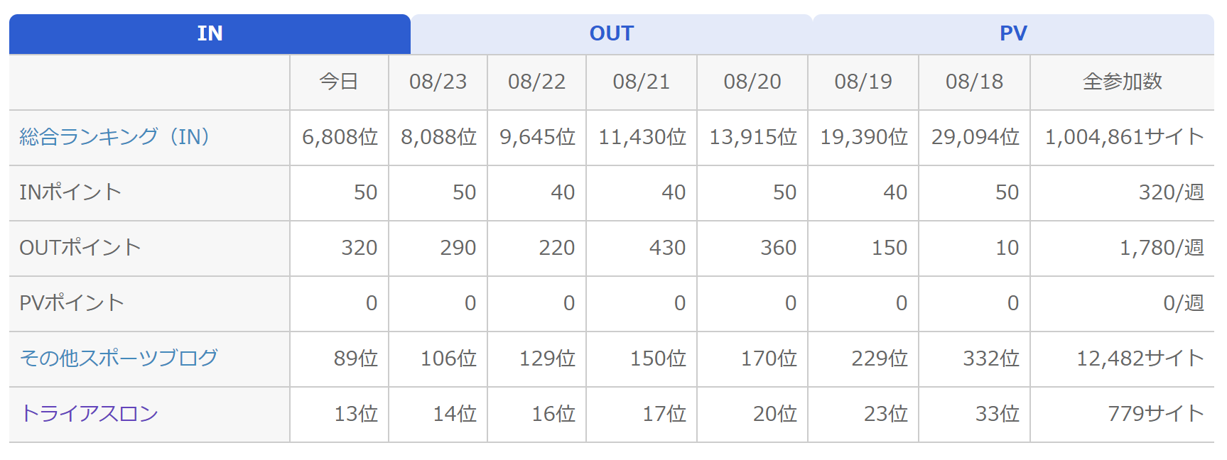Image resolution: width=1227 pixels, height=460 pixels.
Task: Select the 今日 column header
Action: [339, 82]
